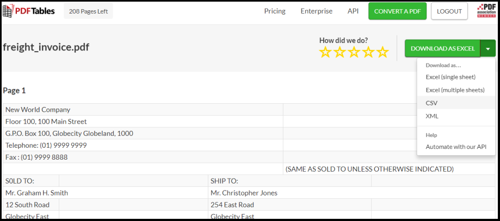Rate with the fourth star
The width and height of the screenshot is (500, 221).
click(x=368, y=52)
